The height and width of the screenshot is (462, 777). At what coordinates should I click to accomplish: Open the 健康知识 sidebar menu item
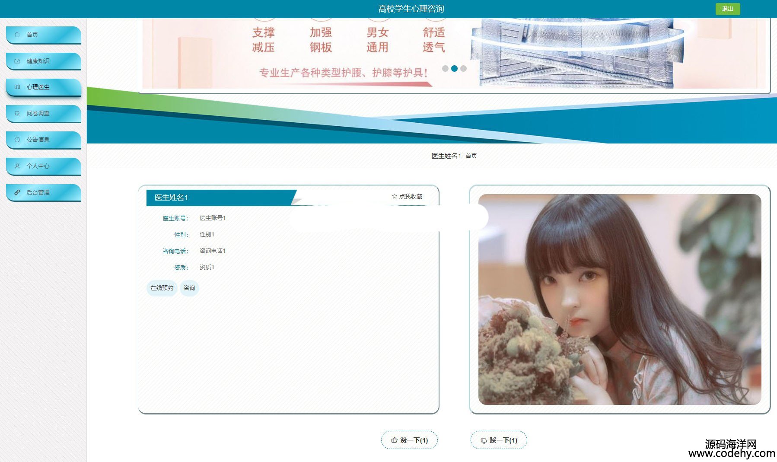pyautogui.click(x=44, y=61)
